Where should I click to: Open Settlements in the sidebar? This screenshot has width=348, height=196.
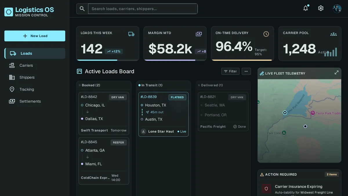[35, 101]
